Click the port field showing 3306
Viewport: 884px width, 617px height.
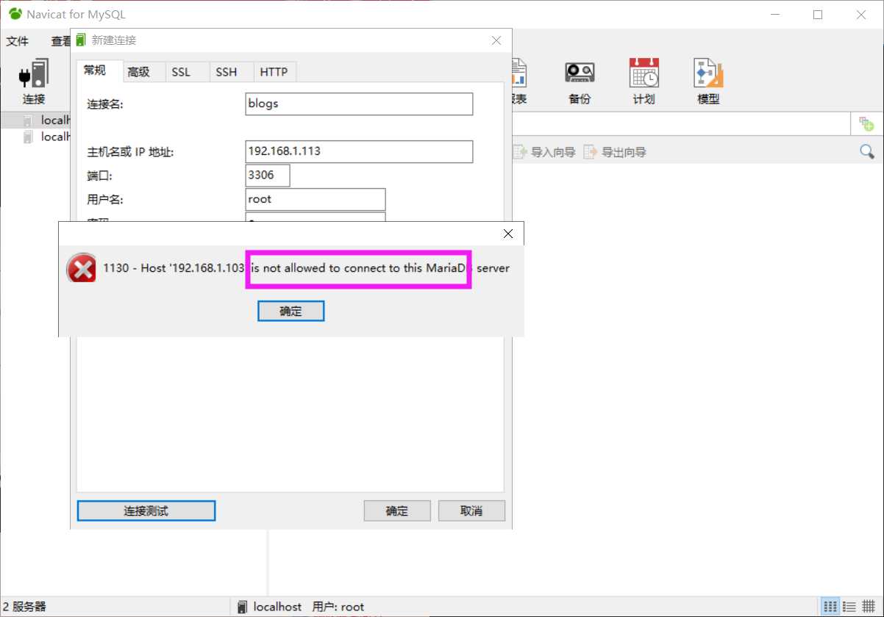[268, 176]
